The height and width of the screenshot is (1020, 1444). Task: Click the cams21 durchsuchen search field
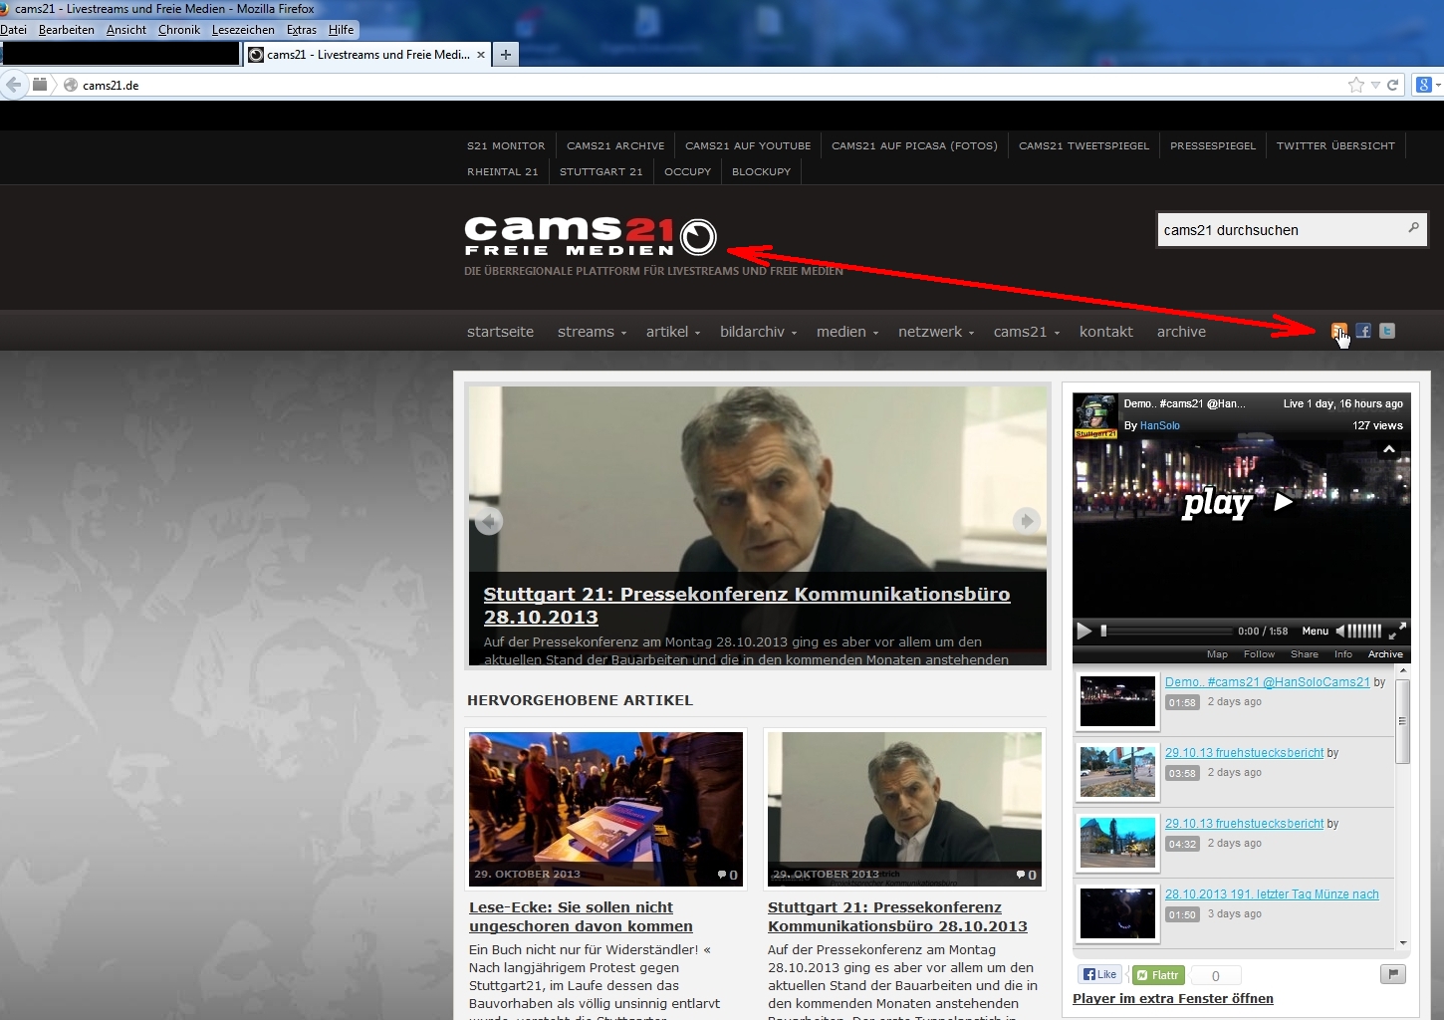tap(1280, 230)
